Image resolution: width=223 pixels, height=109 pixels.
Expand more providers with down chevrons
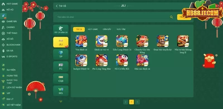coord(61,101)
